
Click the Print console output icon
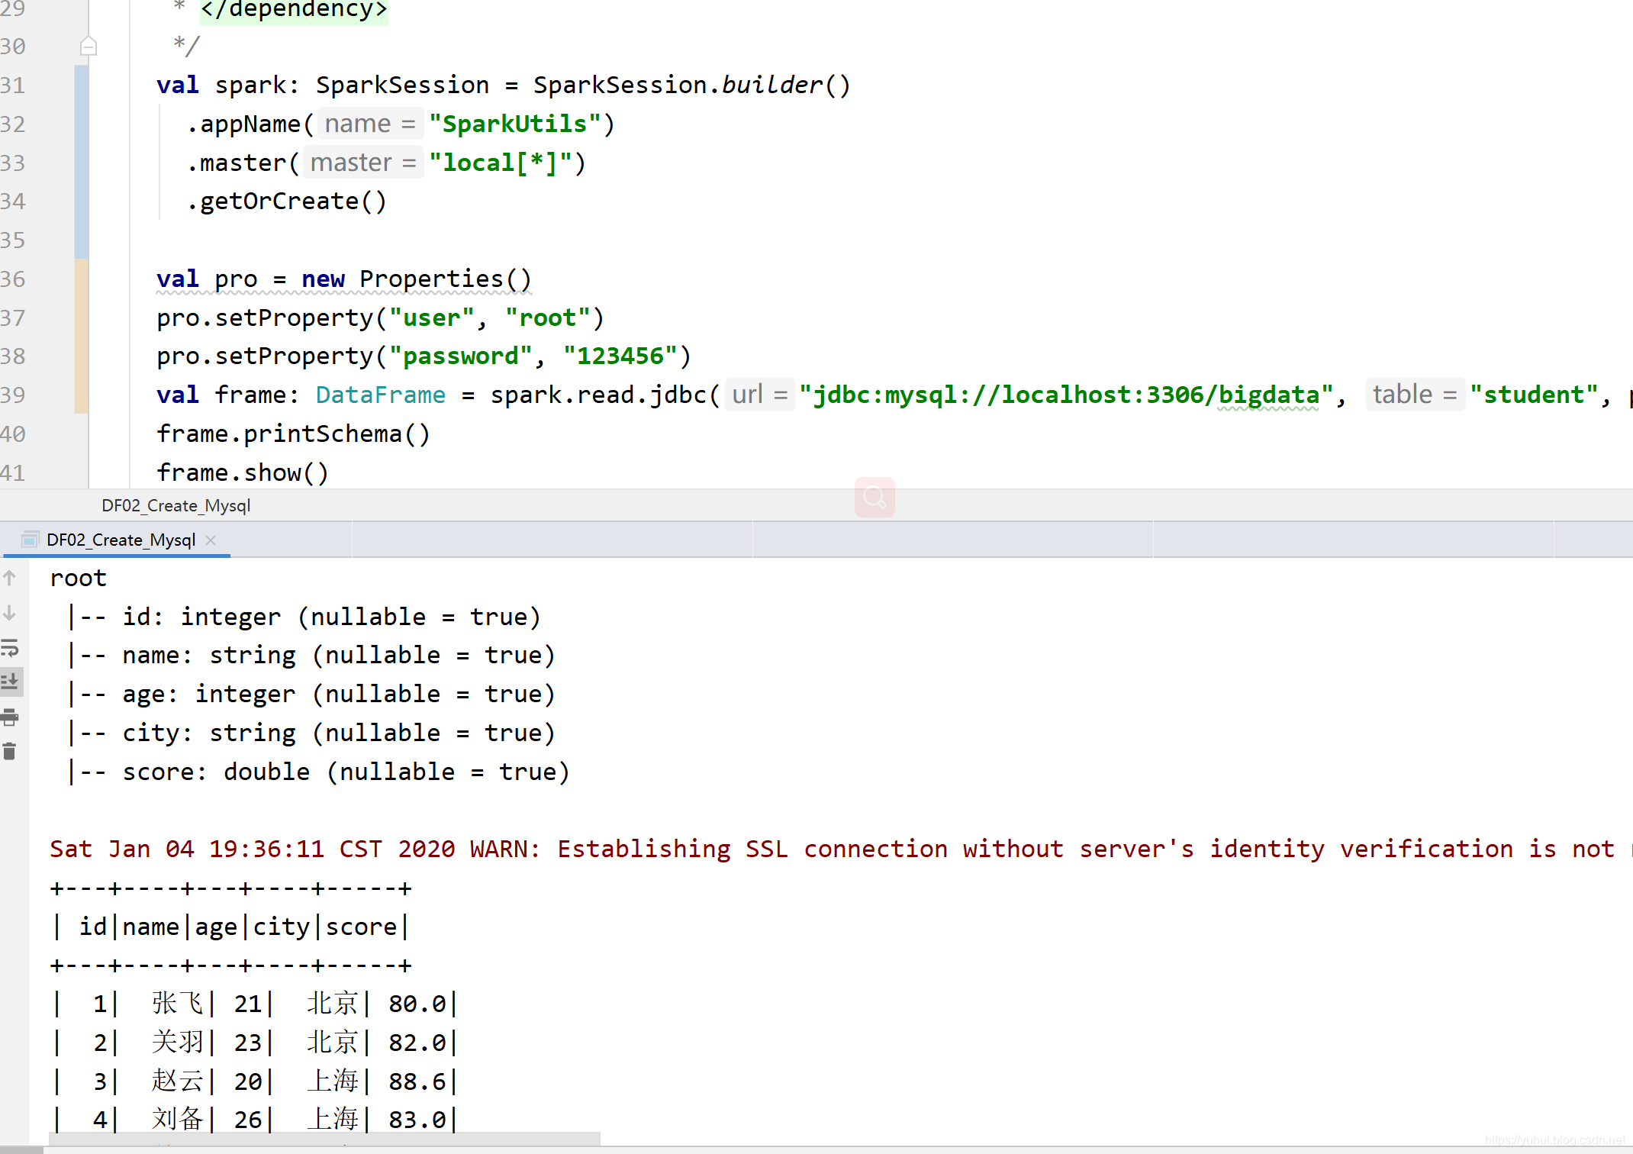(10, 717)
